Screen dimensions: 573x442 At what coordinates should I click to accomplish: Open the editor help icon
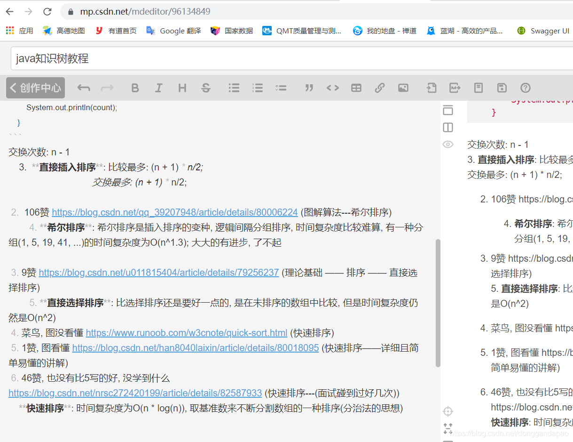pos(526,88)
